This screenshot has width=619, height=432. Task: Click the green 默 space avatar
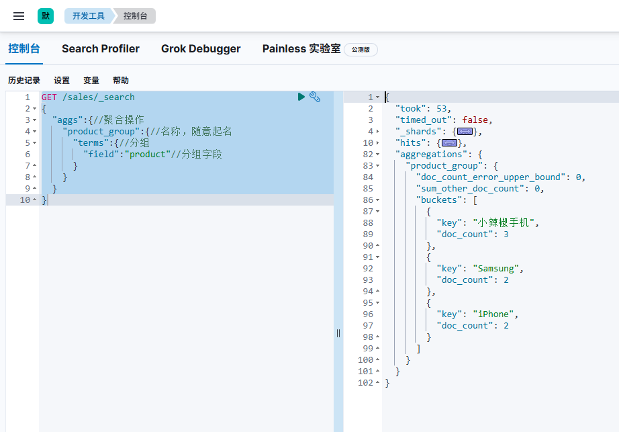(x=46, y=16)
